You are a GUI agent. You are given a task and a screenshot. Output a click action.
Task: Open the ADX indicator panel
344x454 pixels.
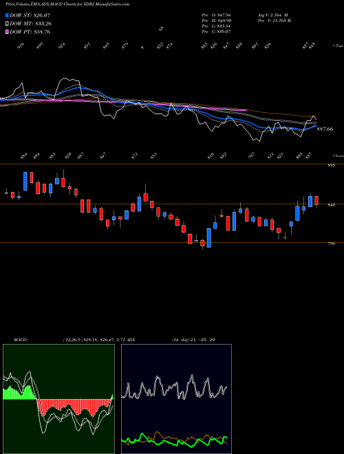point(176,399)
